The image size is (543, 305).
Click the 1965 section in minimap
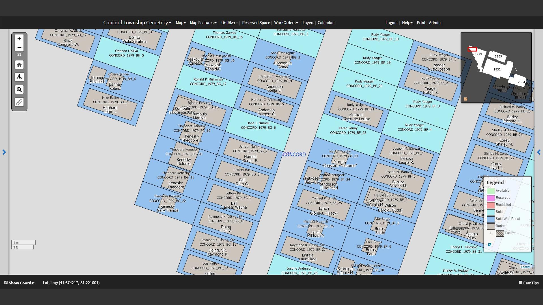coord(498,56)
